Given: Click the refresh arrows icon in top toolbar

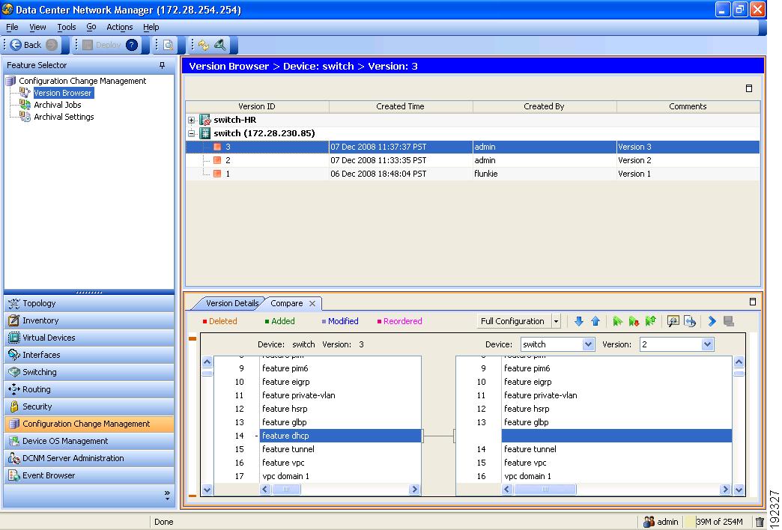Looking at the screenshot, I should 204,45.
